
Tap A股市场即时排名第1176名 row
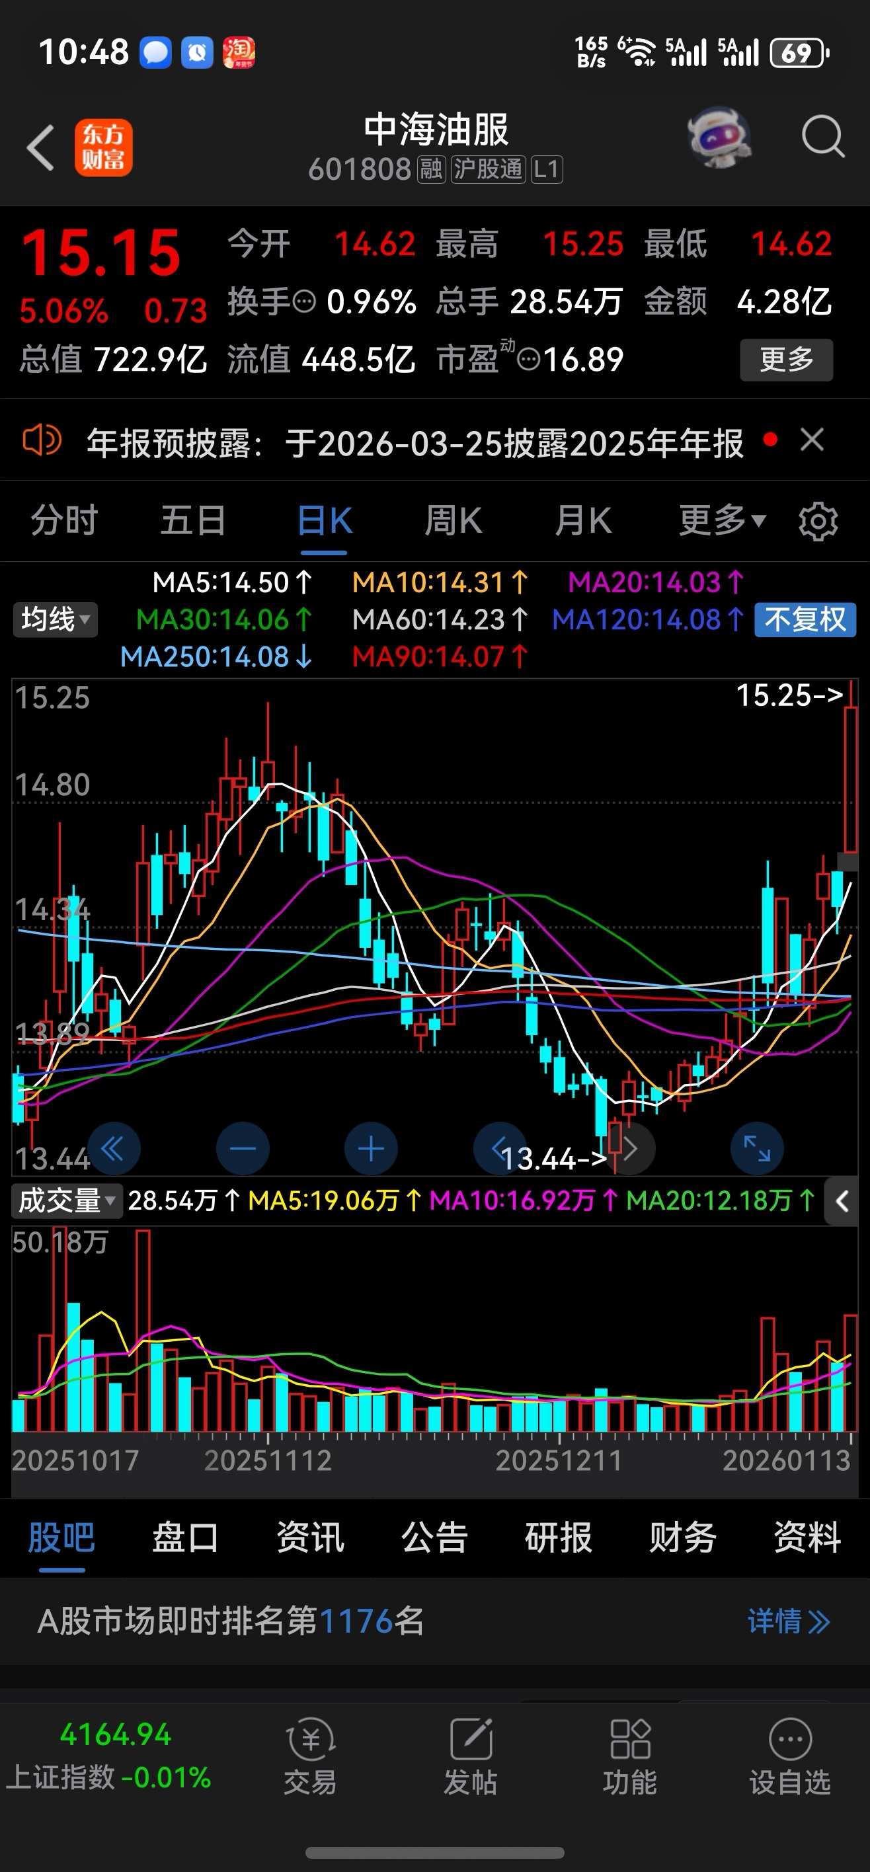coord(434,1621)
